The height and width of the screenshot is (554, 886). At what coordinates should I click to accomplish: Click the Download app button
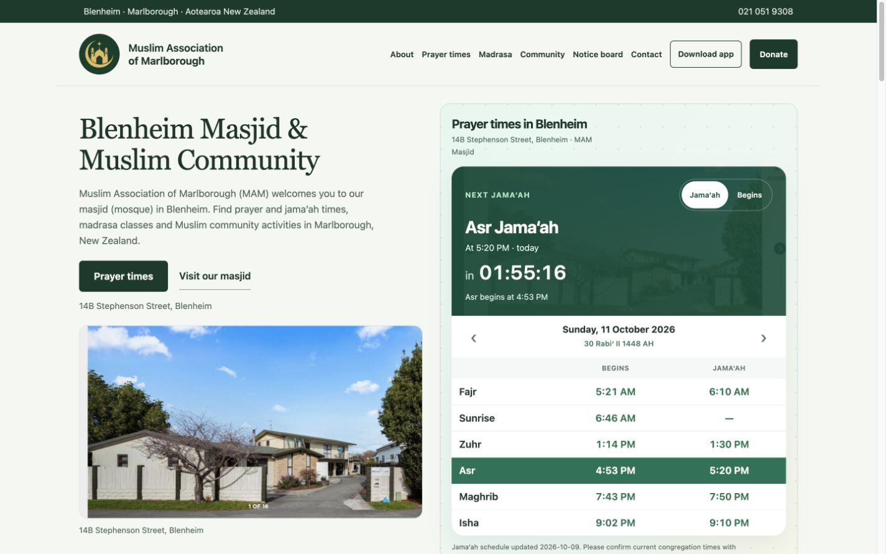coord(706,54)
